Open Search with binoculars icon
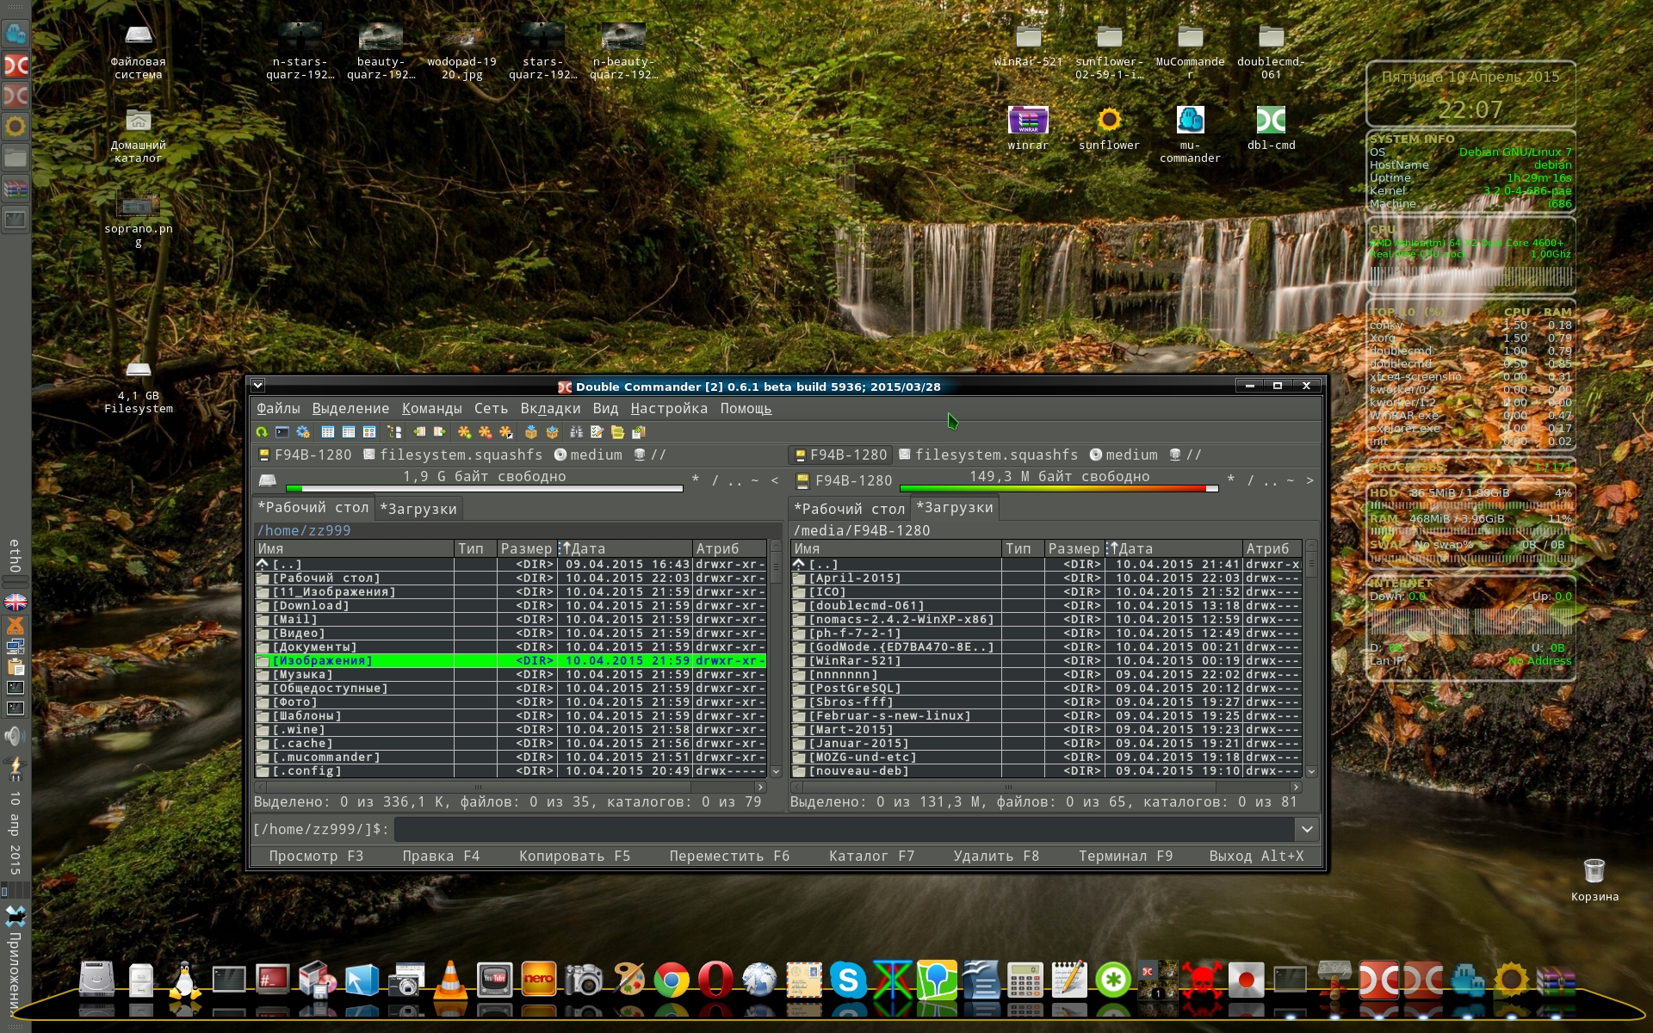This screenshot has width=1653, height=1033. click(x=576, y=432)
